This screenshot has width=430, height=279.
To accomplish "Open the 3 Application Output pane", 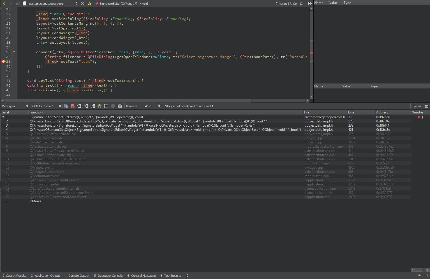I will tap(45, 276).
